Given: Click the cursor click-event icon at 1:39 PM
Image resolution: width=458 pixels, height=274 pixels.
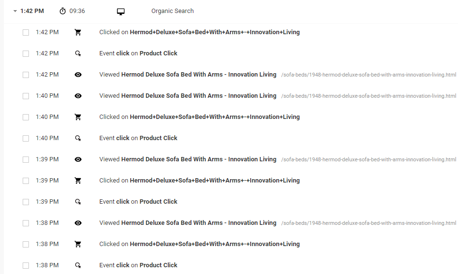Looking at the screenshot, I should pos(78,202).
